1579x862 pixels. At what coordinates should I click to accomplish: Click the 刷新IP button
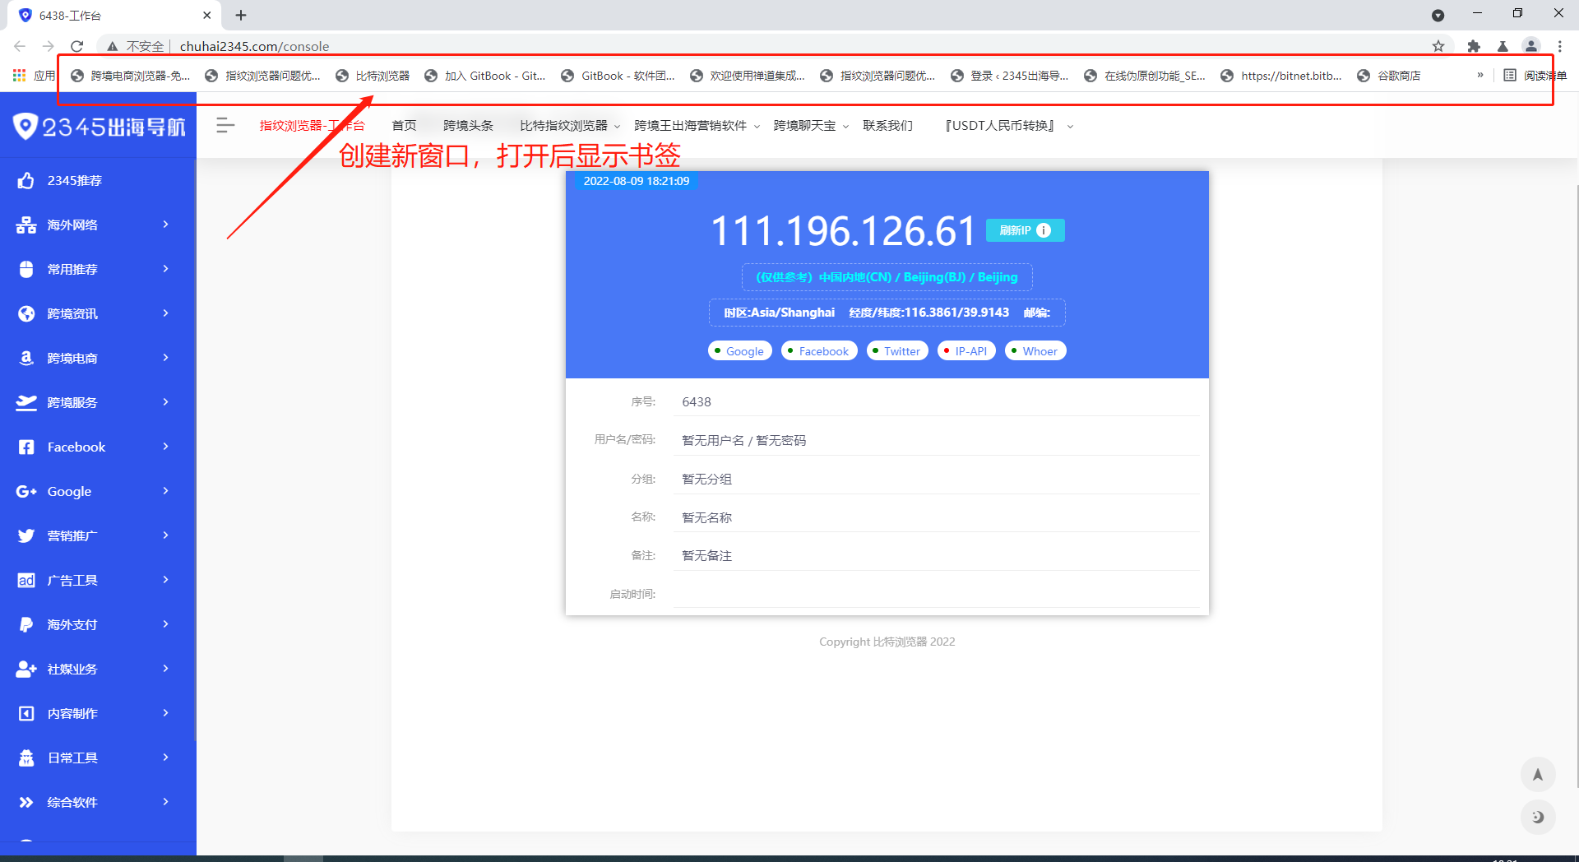[1024, 230]
